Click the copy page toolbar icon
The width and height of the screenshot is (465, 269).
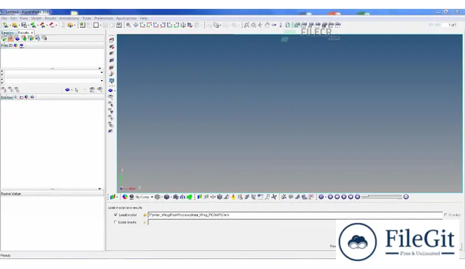216,25
